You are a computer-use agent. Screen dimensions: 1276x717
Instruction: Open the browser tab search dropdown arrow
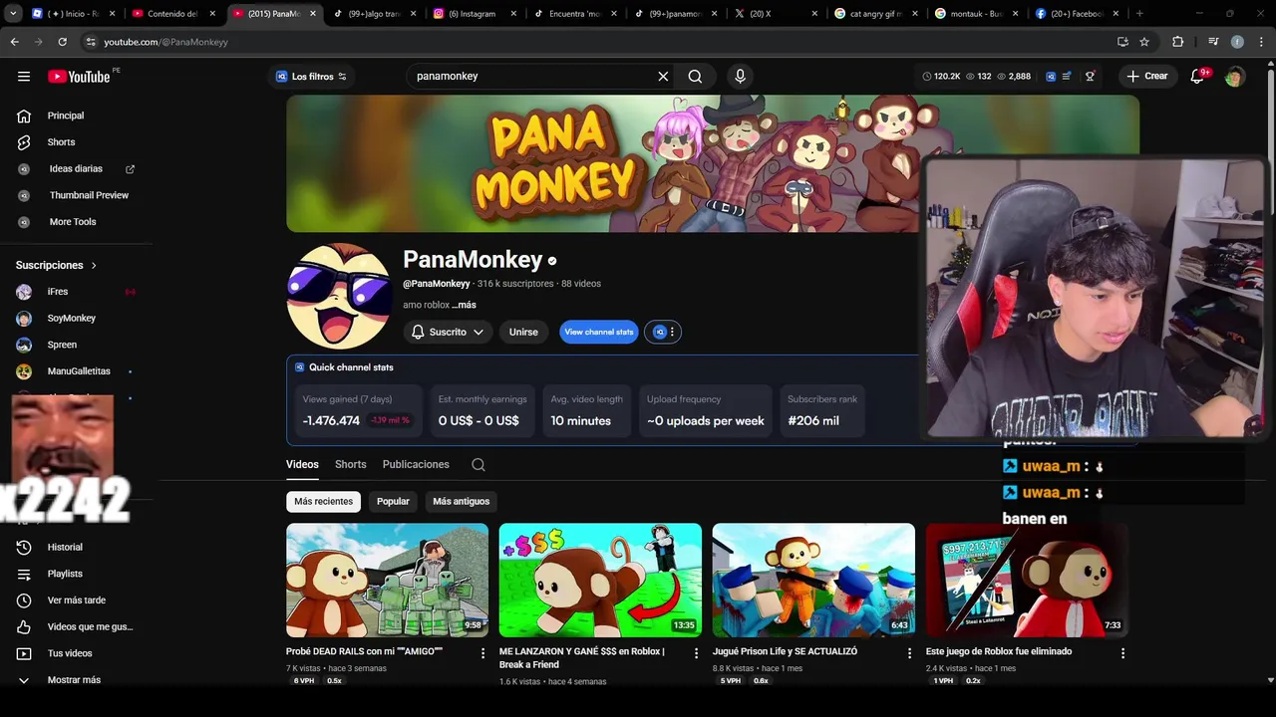[13, 14]
